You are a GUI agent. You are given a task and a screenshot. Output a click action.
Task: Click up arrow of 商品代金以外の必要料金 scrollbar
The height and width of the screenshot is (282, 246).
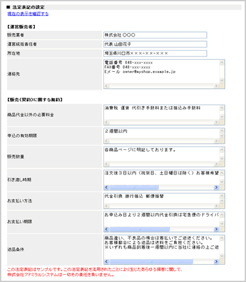click(x=222, y=108)
